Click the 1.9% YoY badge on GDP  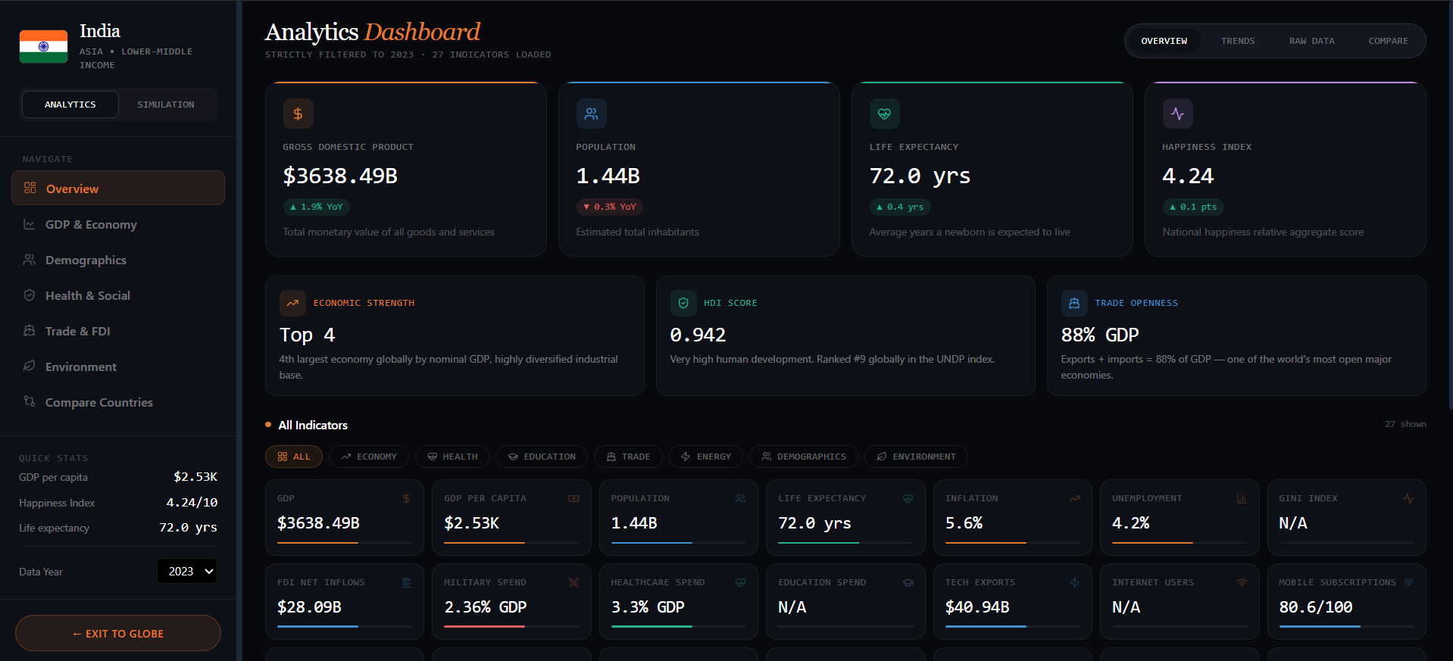pyautogui.click(x=317, y=207)
